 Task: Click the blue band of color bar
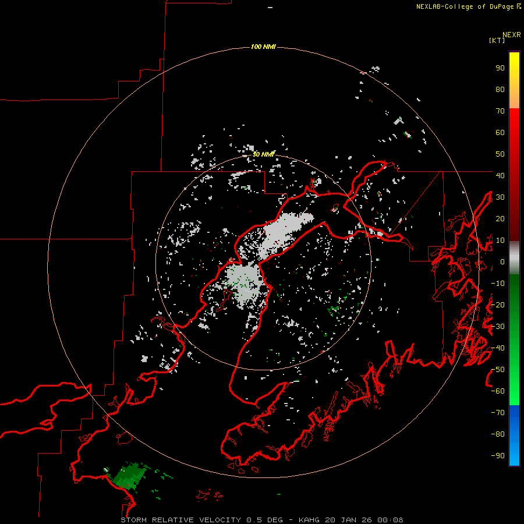(514, 436)
